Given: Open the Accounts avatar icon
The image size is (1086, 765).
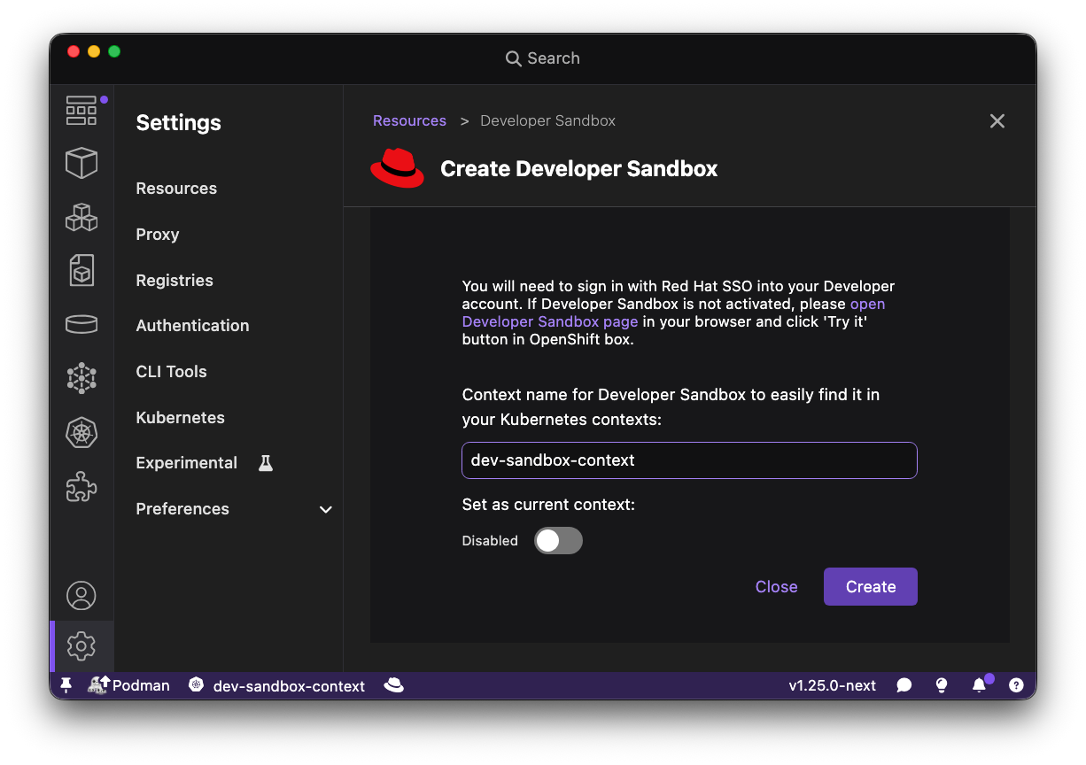Looking at the screenshot, I should click(x=81, y=596).
